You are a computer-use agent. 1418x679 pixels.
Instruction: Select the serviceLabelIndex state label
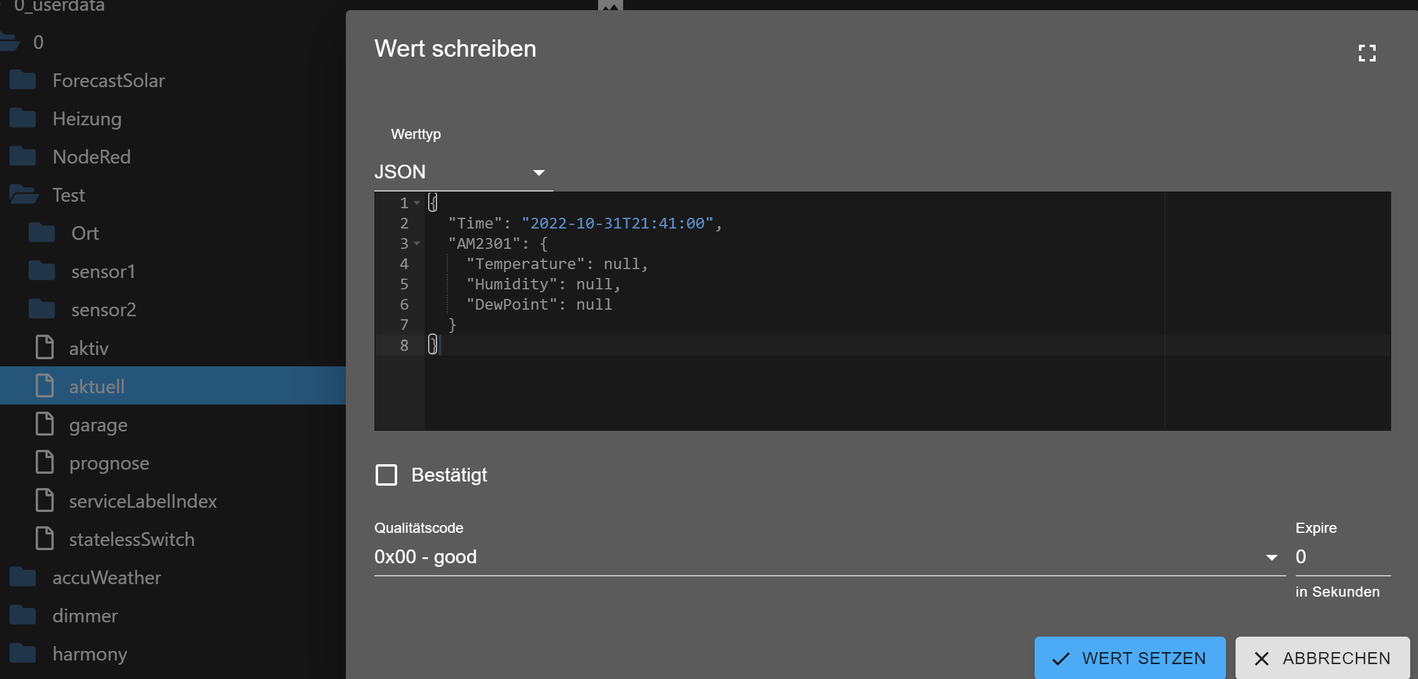click(143, 501)
